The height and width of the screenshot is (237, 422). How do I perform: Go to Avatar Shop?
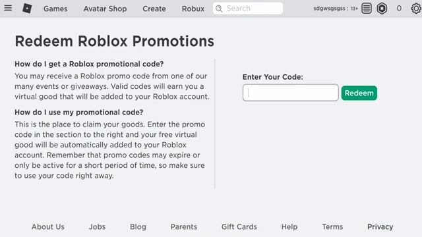pos(105,9)
